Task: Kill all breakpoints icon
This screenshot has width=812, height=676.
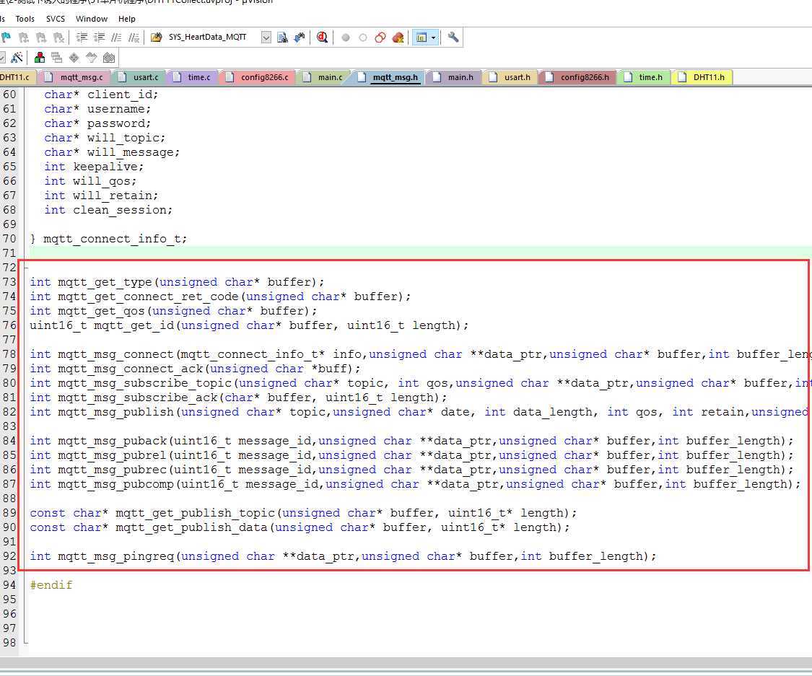Action: (398, 38)
